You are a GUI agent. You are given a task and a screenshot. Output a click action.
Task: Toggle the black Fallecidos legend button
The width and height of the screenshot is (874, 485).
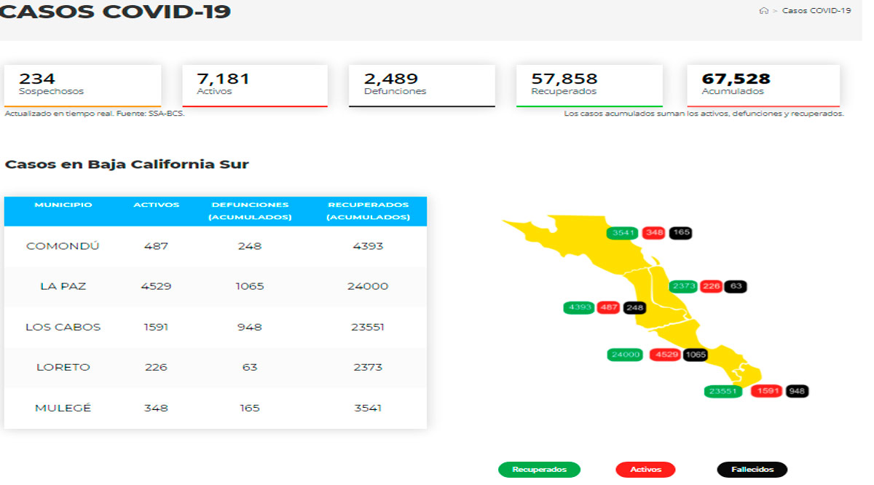752,470
